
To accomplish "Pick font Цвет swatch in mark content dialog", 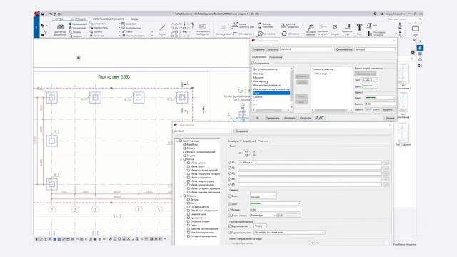I will click(381, 98).
